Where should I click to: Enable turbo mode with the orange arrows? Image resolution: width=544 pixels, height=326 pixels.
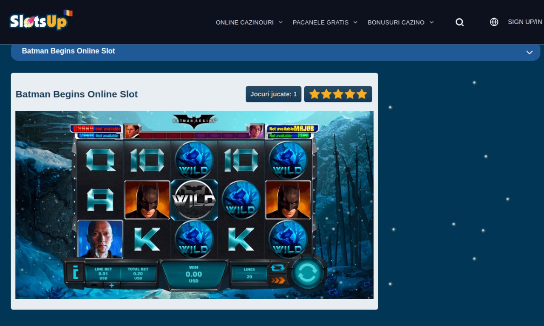pos(278,280)
